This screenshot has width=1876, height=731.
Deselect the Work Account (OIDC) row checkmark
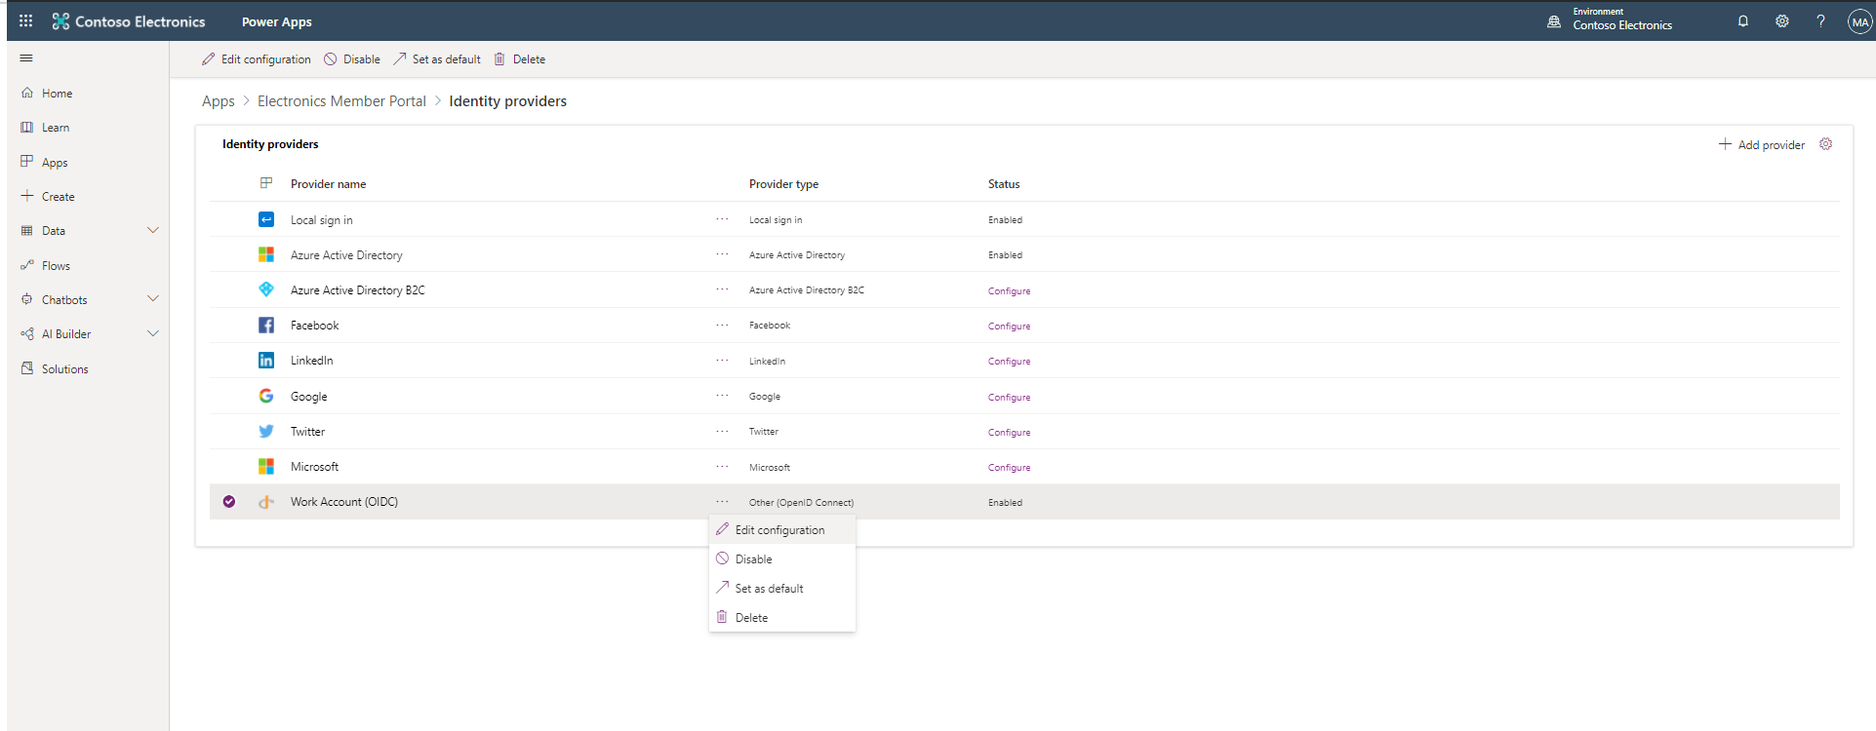click(x=229, y=502)
